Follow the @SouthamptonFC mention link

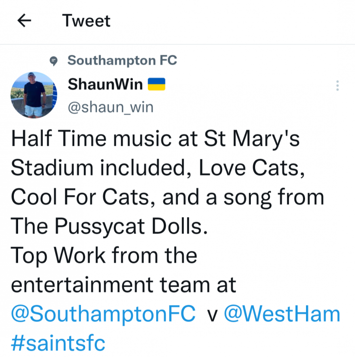point(103,315)
